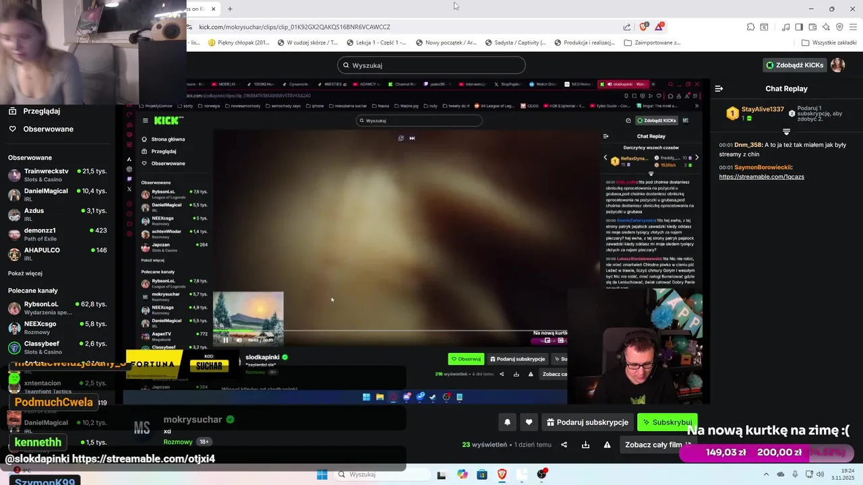This screenshot has width=863, height=485.
Task: Open the streamable.com/1qcazs chat link
Action: [x=761, y=176]
